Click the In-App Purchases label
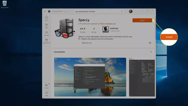The height and width of the screenshot is (106, 188). click(115, 31)
